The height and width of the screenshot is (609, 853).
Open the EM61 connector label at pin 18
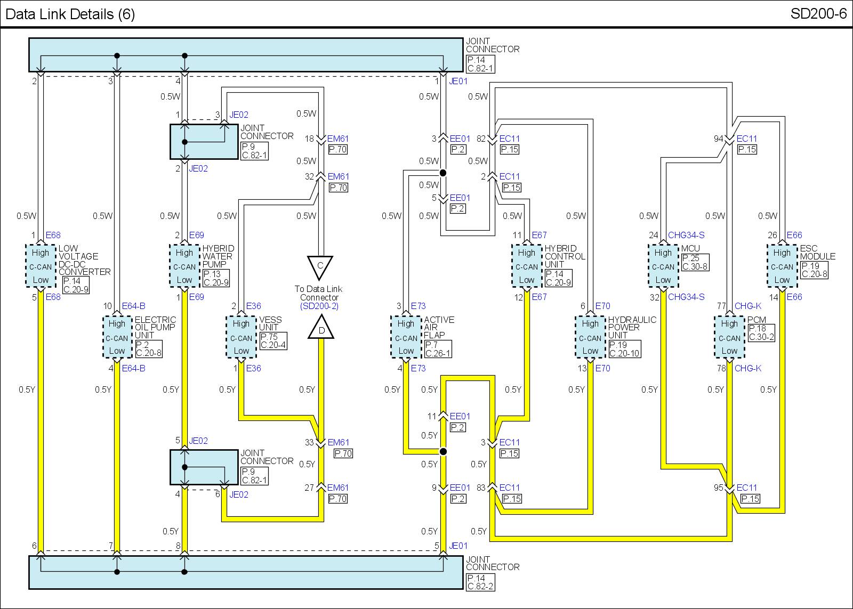[x=338, y=139]
